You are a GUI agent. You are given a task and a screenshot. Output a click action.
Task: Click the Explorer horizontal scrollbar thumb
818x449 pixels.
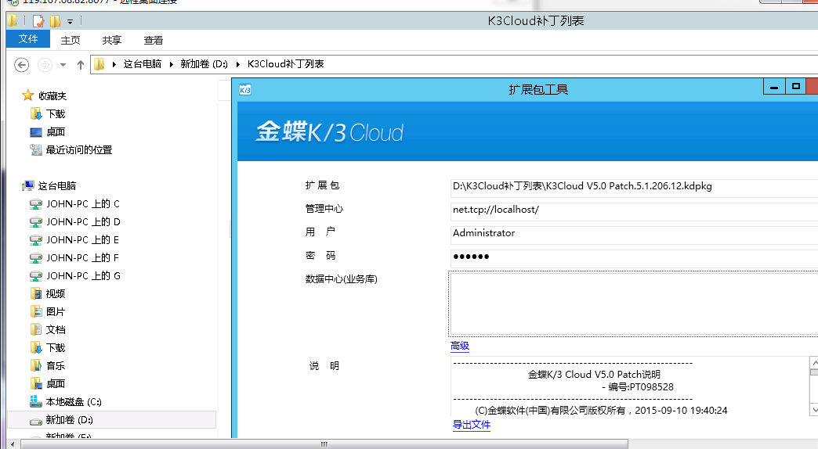point(324,444)
